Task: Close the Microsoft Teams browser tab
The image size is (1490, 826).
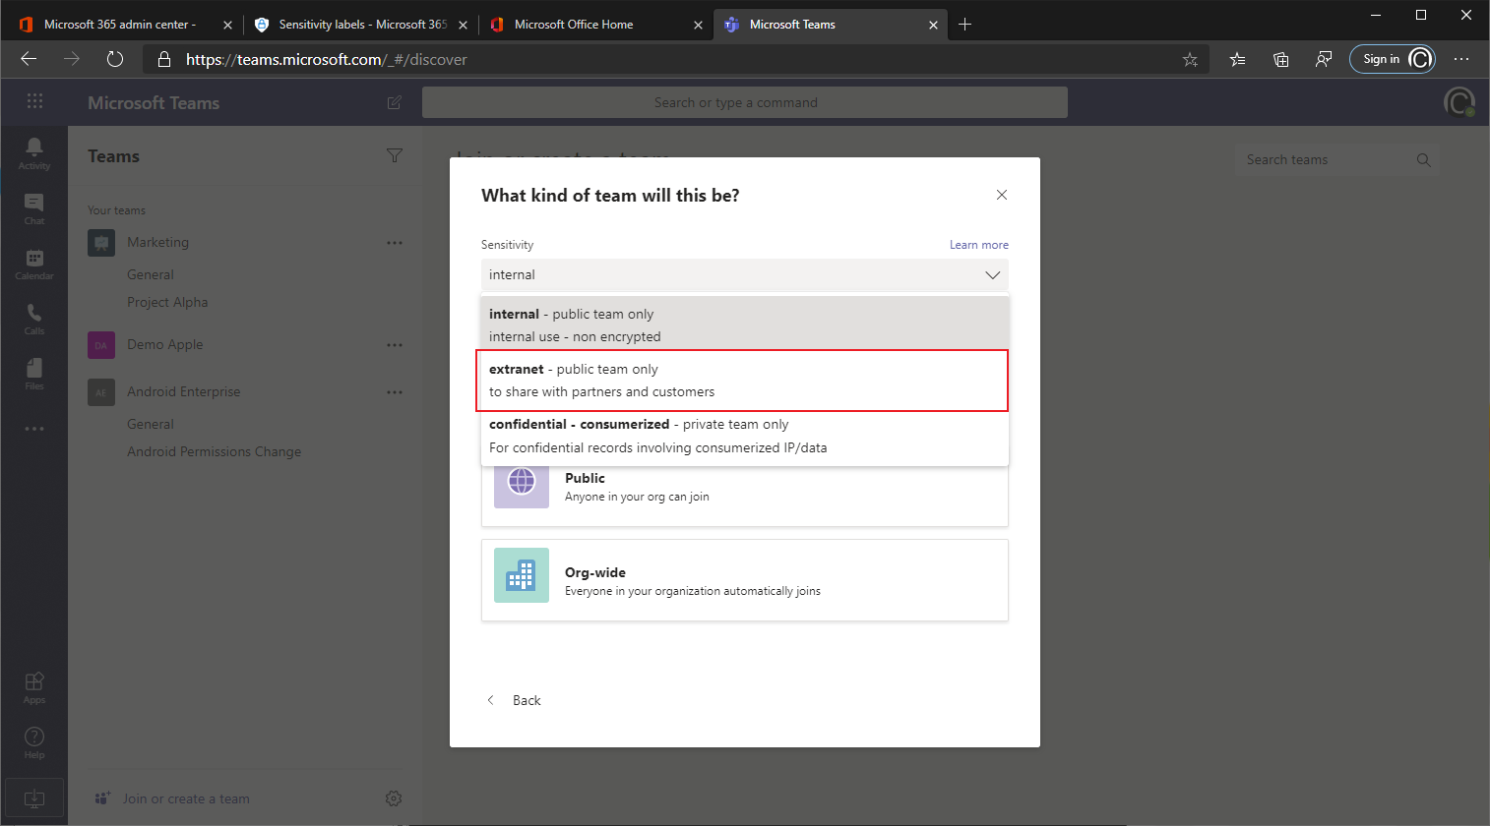Action: (x=933, y=26)
